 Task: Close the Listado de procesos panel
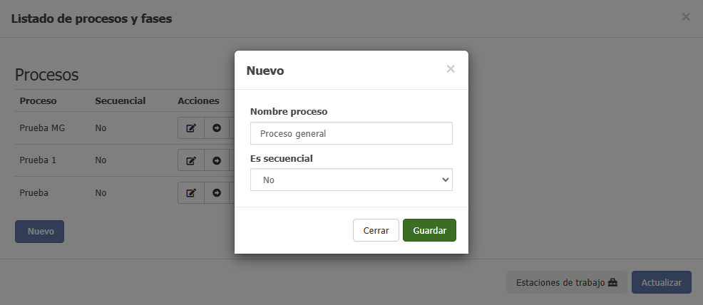coord(685,17)
